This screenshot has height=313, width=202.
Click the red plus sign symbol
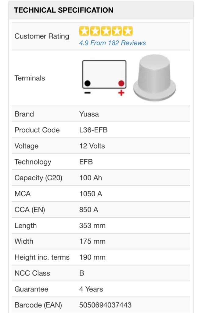click(x=121, y=93)
